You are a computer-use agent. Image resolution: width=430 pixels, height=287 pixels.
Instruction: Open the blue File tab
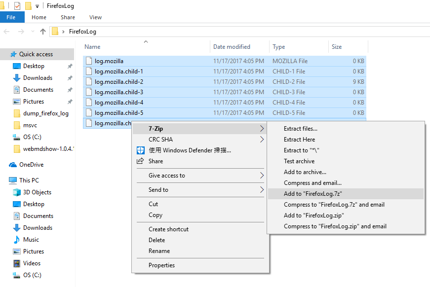click(x=11, y=17)
